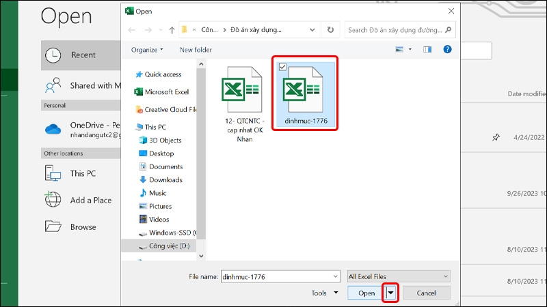Open the Desktop folder in the tree
Image resolution: width=547 pixels, height=307 pixels.
coord(157,153)
